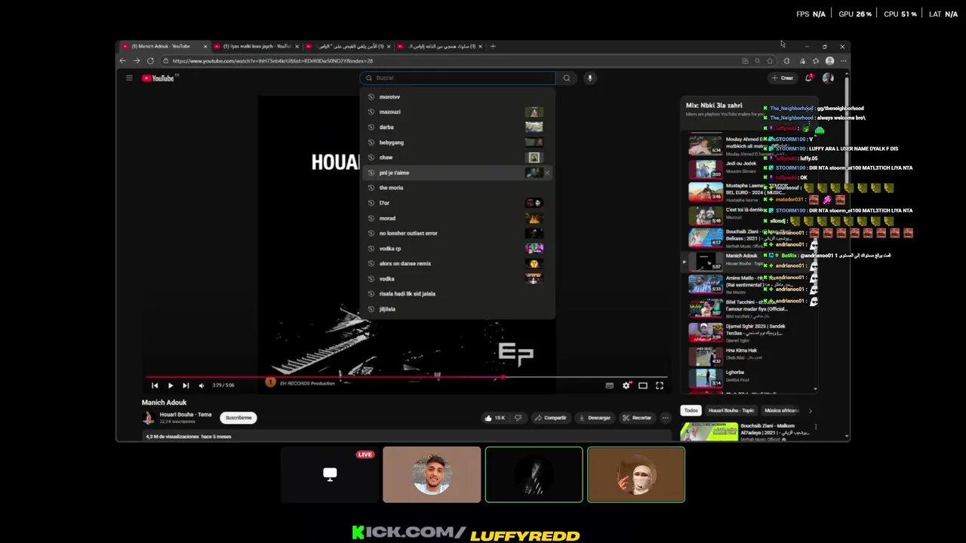Open the browser profile avatar
Screen dimensions: 966x543
(x=829, y=61)
